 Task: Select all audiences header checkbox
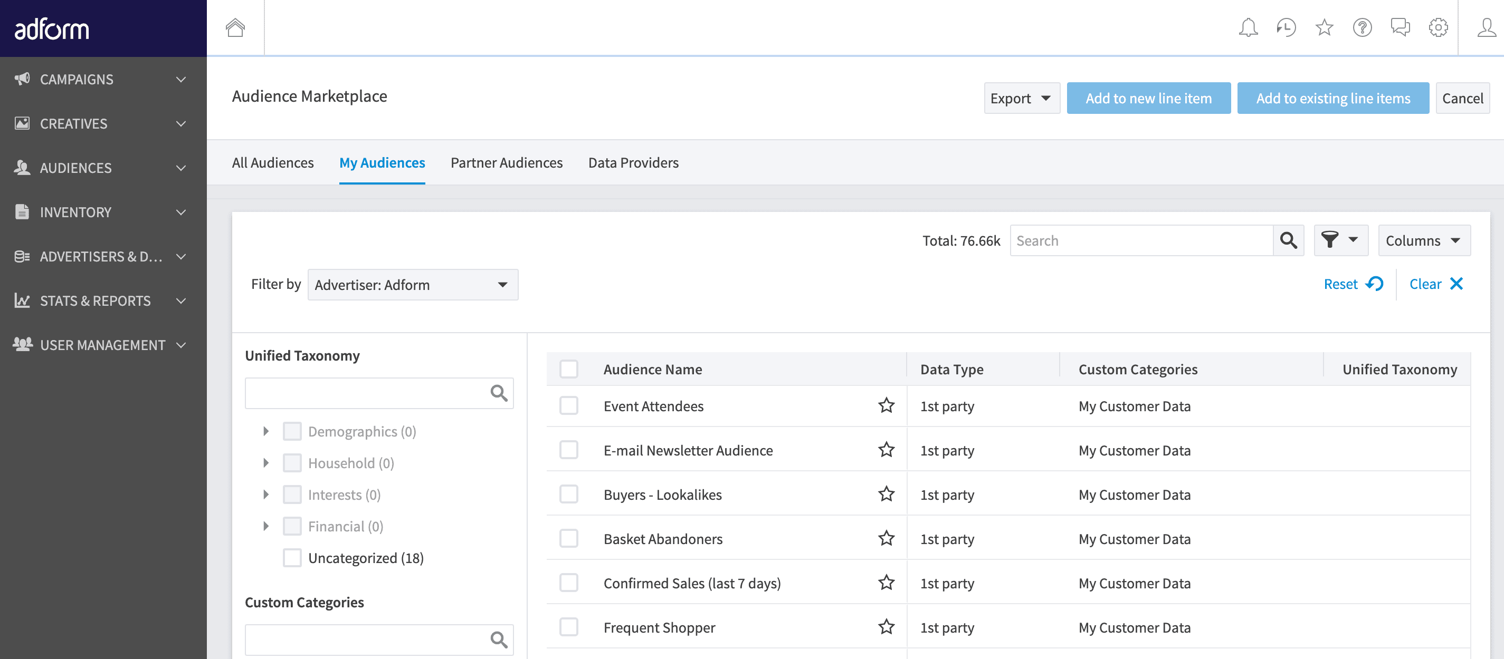click(569, 369)
